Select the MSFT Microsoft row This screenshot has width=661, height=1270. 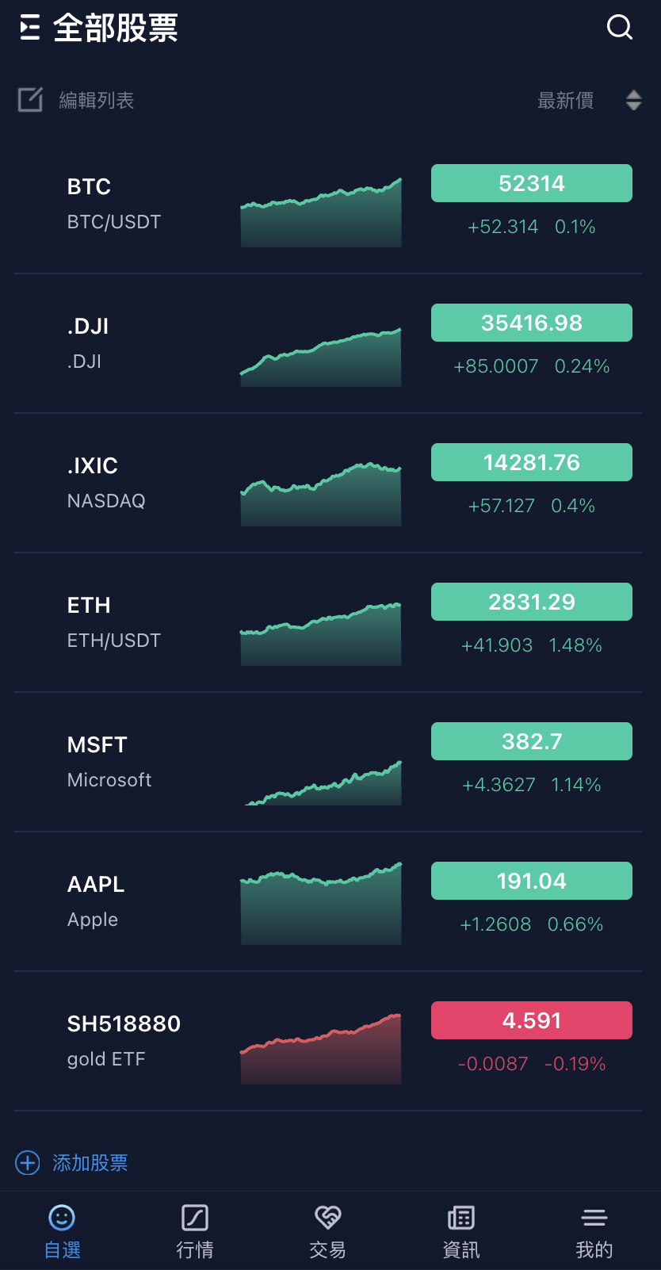pos(127,762)
